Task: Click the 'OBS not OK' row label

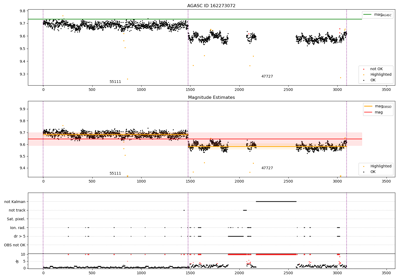Action: [x=15, y=245]
